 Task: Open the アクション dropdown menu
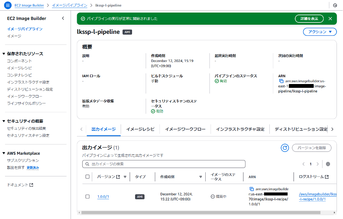320,32
